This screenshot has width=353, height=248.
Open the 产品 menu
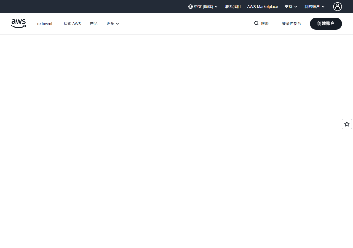coord(94,24)
